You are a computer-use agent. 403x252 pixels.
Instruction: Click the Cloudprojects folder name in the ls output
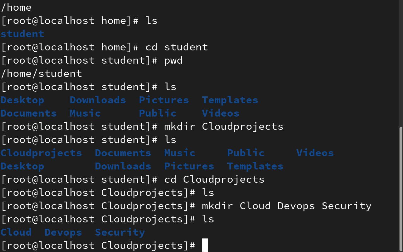tap(41, 153)
